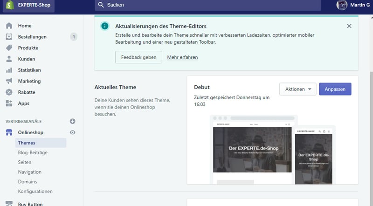This screenshot has width=373, height=206.
Task: Click the Produkte tag icon
Action: [9, 48]
